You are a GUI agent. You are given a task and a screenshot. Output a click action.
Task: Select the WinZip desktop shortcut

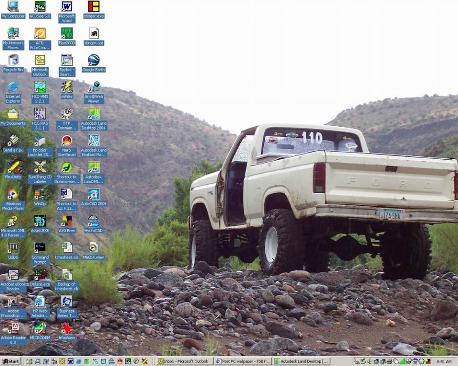(40, 198)
